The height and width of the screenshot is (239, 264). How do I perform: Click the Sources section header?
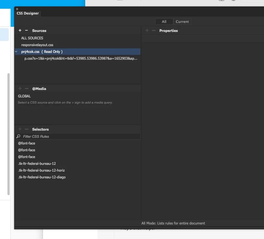coord(39,31)
